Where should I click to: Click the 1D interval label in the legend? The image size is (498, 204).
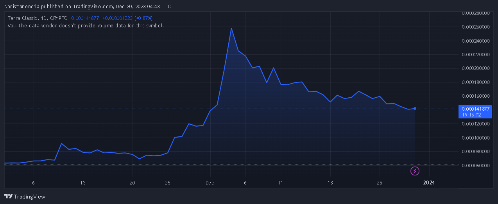pos(44,18)
